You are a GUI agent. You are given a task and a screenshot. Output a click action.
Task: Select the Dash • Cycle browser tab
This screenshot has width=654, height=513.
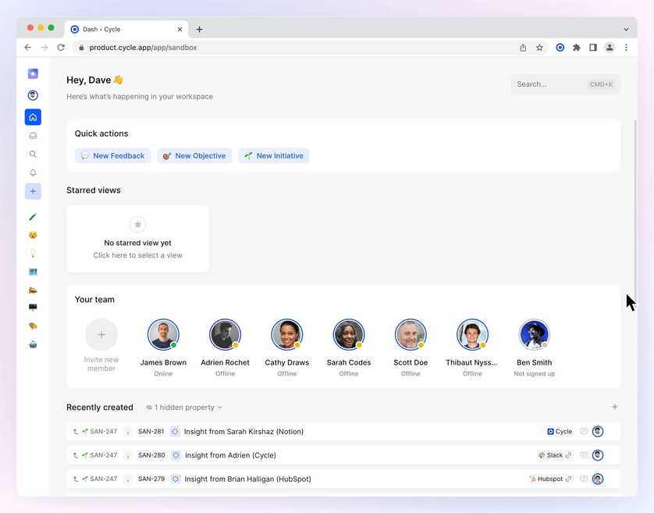click(125, 29)
